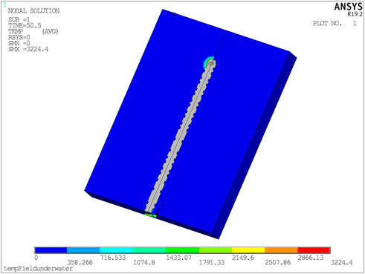This screenshot has height=274, width=365.
Task: Click the TIME=50.5 label
Action: coord(25,25)
